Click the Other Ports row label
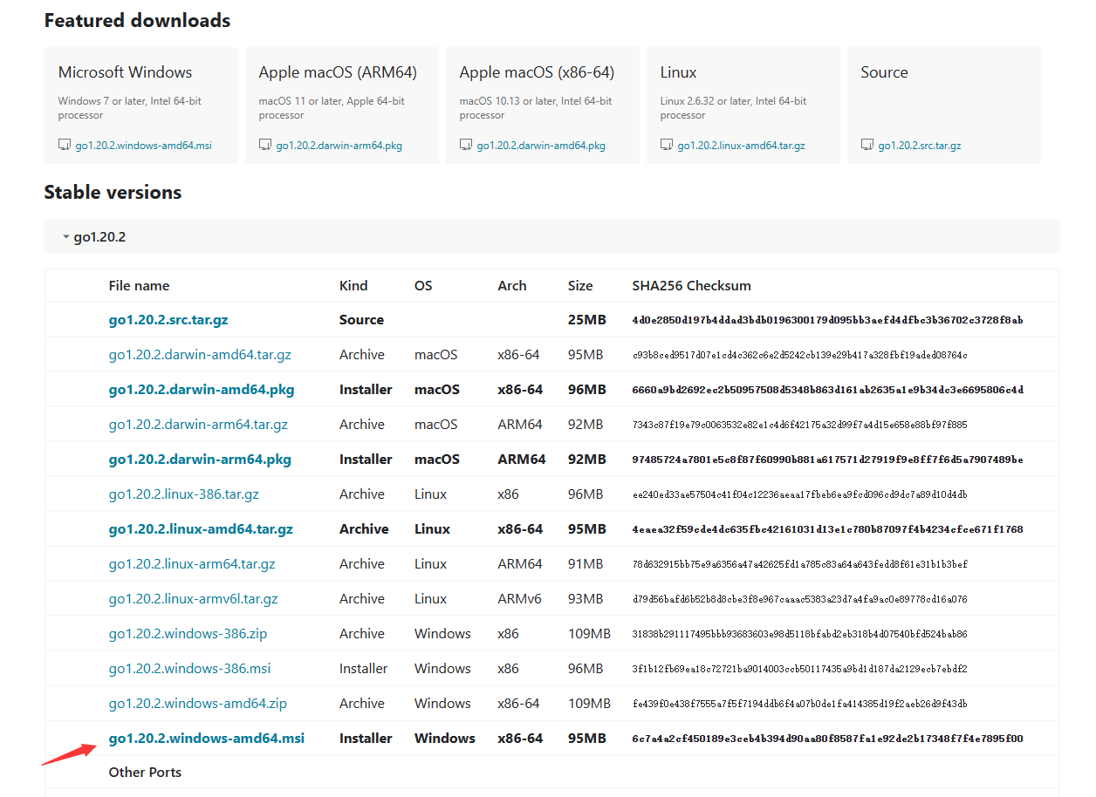The height and width of the screenshot is (797, 1096). 146,773
